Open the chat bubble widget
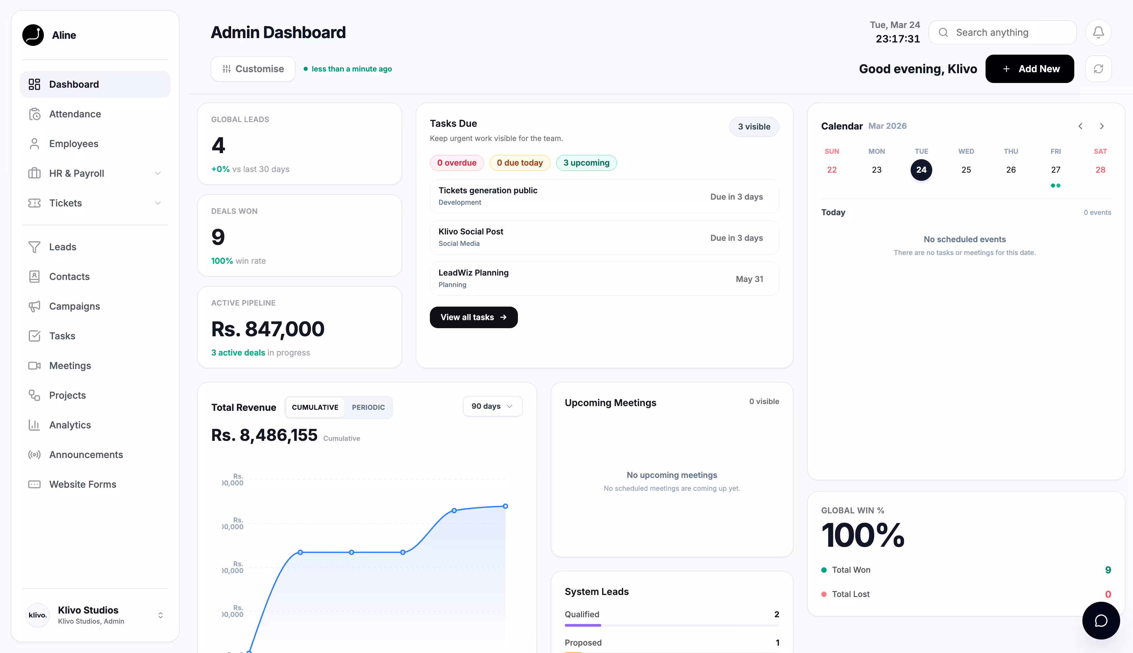 [x=1101, y=620]
